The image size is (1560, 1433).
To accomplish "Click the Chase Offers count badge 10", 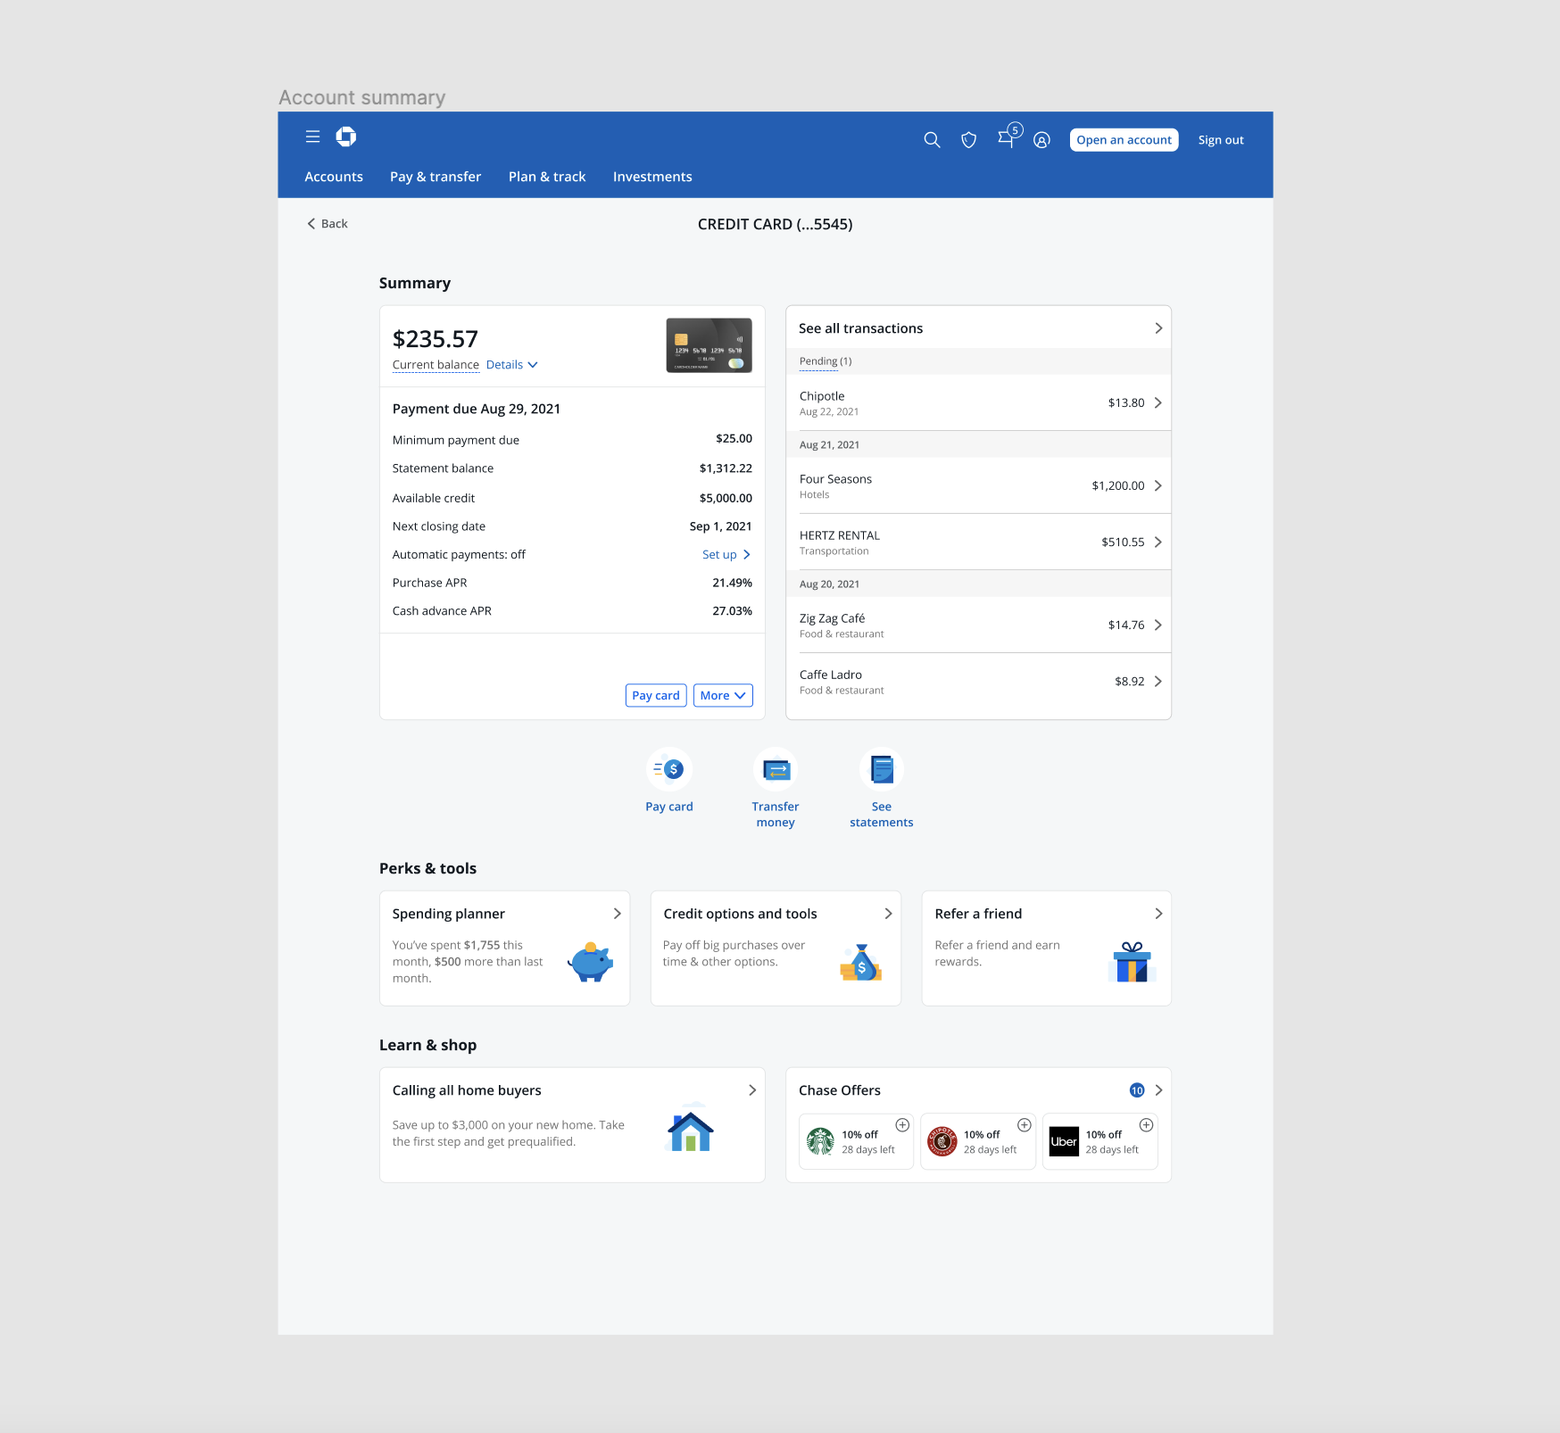I will click(1137, 1090).
